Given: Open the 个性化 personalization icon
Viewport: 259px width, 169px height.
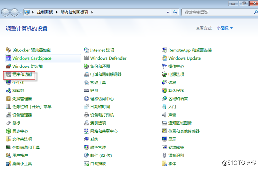Looking at the screenshot, I should click(x=8, y=82).
